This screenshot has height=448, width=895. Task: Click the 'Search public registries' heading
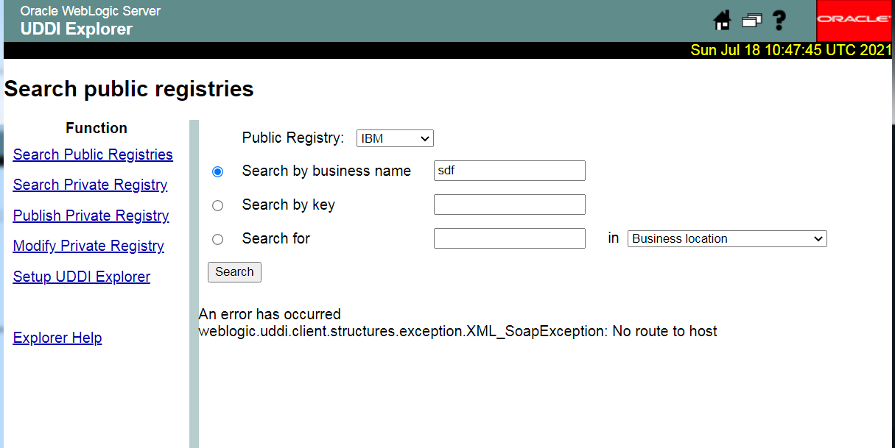(x=129, y=89)
